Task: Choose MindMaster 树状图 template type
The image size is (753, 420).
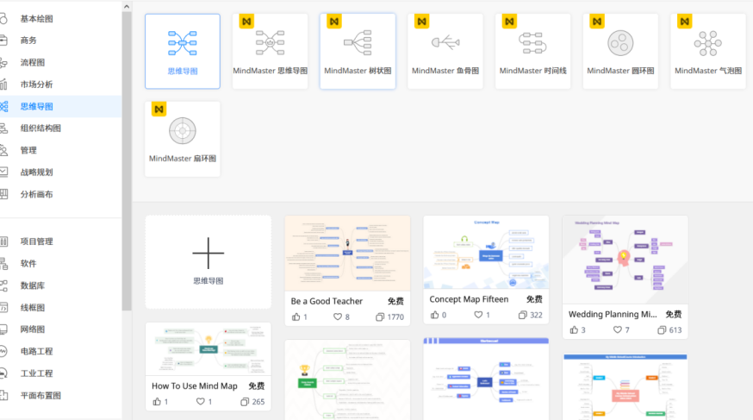Action: (x=358, y=51)
